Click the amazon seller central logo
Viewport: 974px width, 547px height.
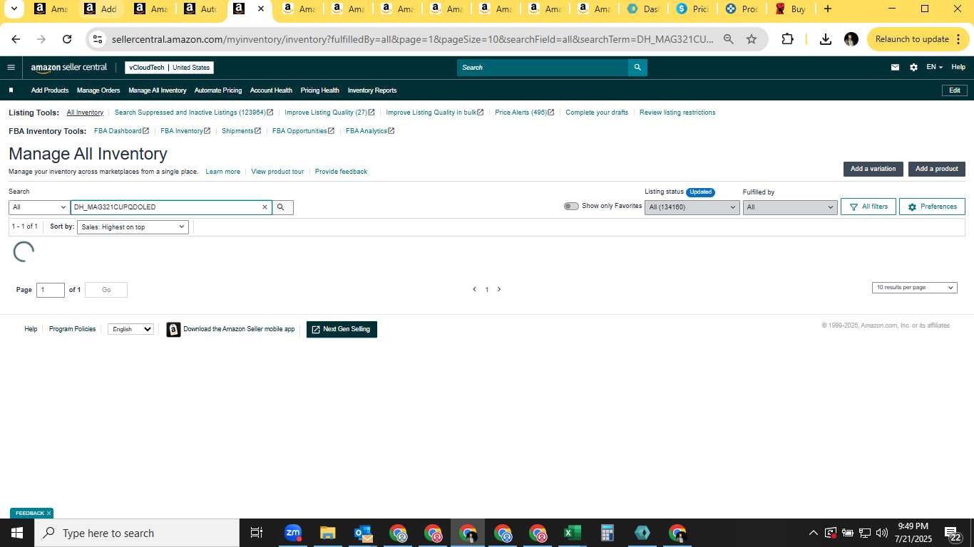point(68,67)
